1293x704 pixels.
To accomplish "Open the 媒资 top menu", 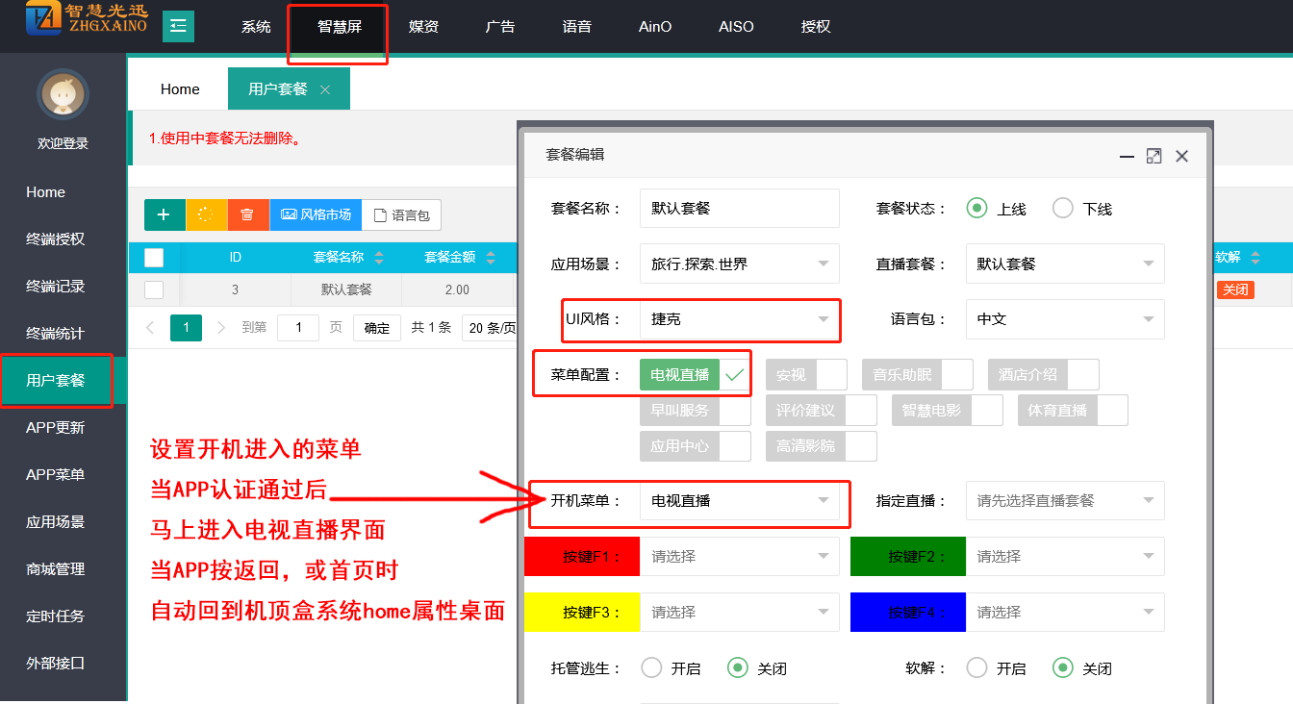I will [423, 27].
